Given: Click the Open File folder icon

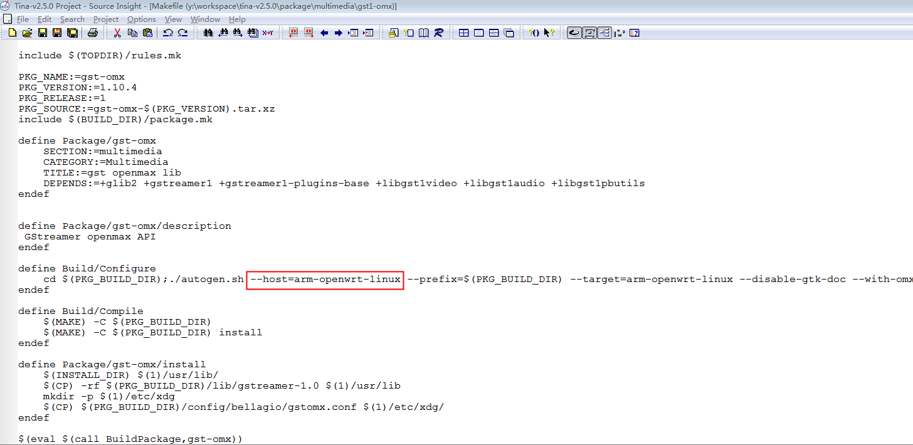Looking at the screenshot, I should point(27,33).
